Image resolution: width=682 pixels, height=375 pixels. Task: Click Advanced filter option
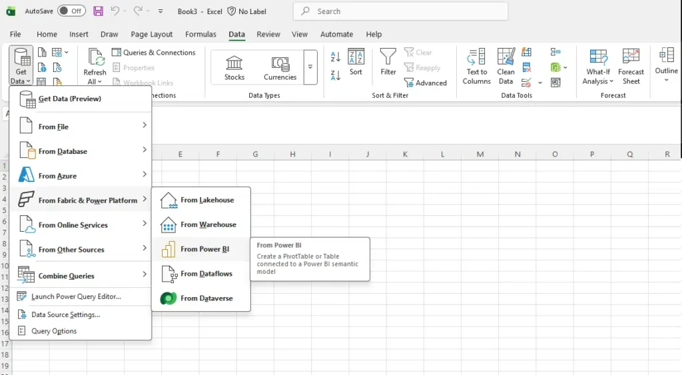pyautogui.click(x=426, y=83)
